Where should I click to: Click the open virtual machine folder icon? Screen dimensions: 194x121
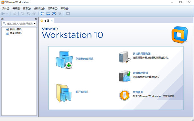pyautogui.click(x=64, y=93)
